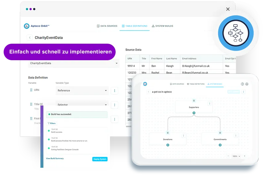The height and width of the screenshot is (179, 265).
Task: Click the Supporters table node
Action: coord(194,107)
